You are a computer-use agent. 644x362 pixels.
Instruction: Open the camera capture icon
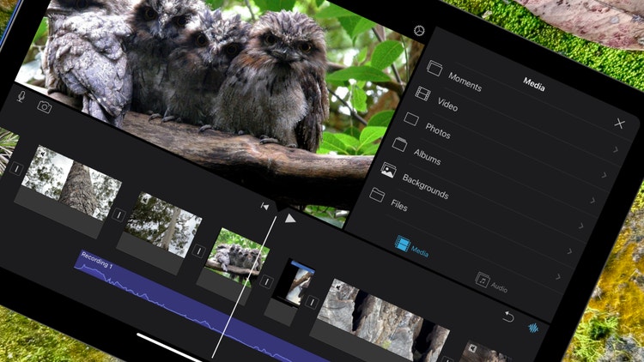(x=44, y=106)
